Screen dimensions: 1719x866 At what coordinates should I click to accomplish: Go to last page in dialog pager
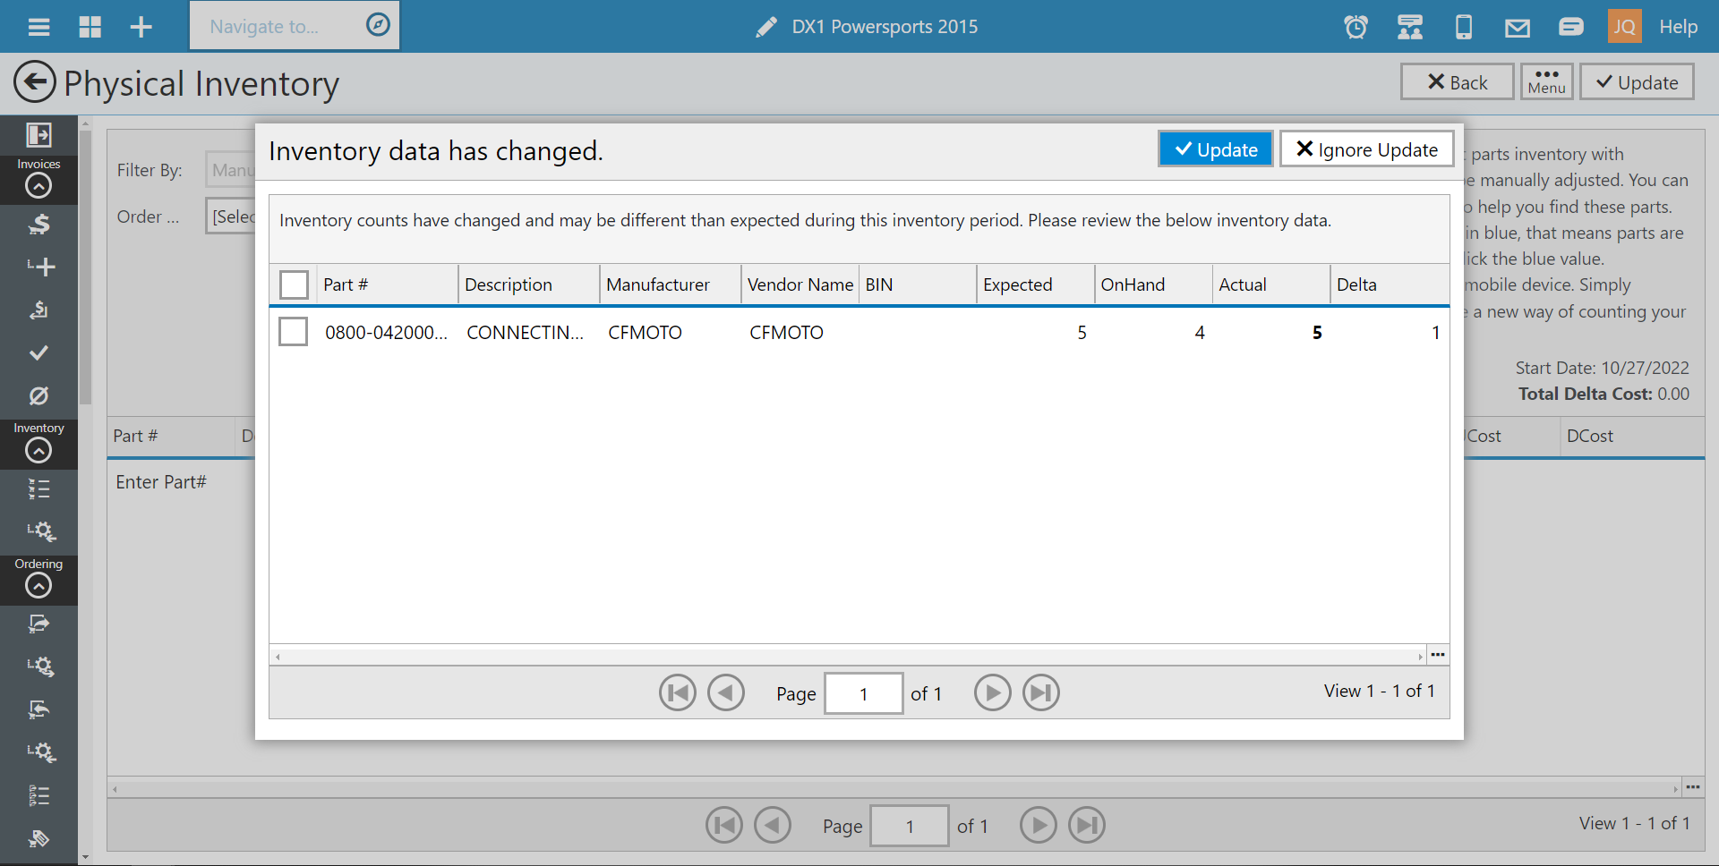click(1041, 692)
